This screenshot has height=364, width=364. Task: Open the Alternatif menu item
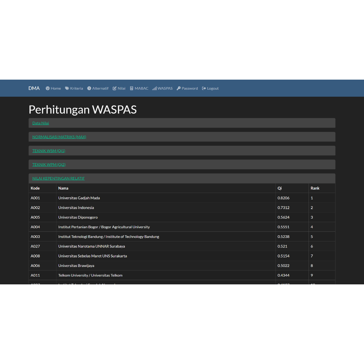click(98, 88)
